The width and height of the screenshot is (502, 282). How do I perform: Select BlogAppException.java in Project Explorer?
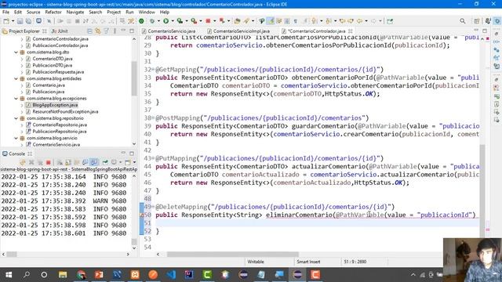[55, 105]
